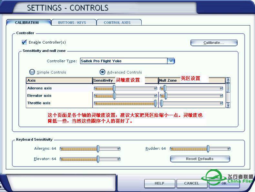The height and width of the screenshot is (192, 255).
Task: Switch to the Calibration tab
Action: coord(29,23)
